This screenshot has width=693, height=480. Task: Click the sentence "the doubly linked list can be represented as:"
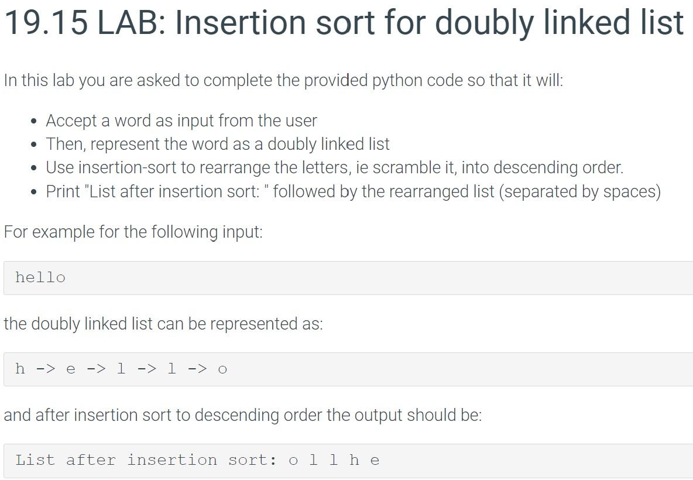pos(163,324)
